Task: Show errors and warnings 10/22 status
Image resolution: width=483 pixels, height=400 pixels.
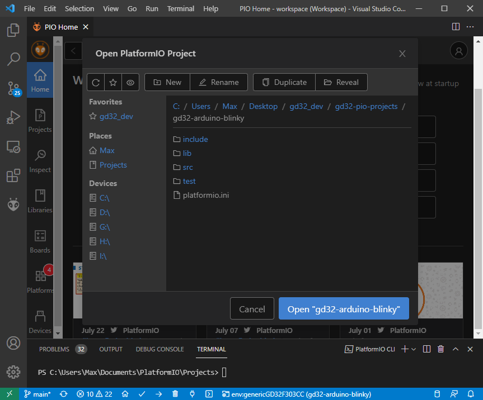Action: coord(94,394)
